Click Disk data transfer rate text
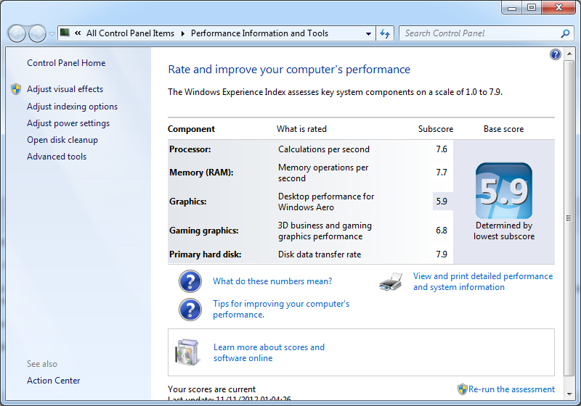The width and height of the screenshot is (581, 406). pos(320,254)
